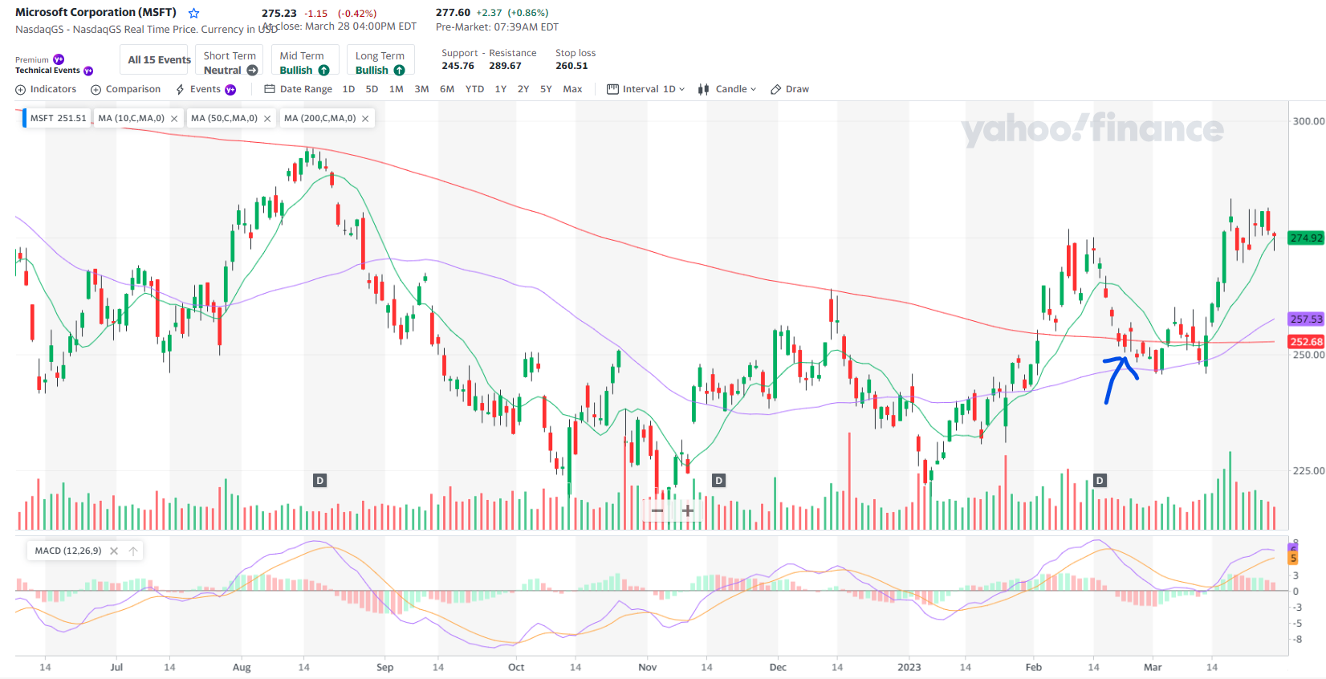This screenshot has width=1326, height=679.
Task: Open the Short Term Neutral outlook
Action: pos(230,60)
